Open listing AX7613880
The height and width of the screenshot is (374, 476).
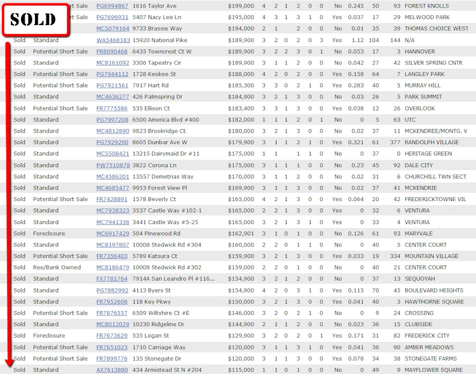coord(112,370)
